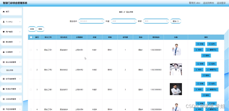
Task: Click 修改 for 医生工号2
Action: point(199,69)
